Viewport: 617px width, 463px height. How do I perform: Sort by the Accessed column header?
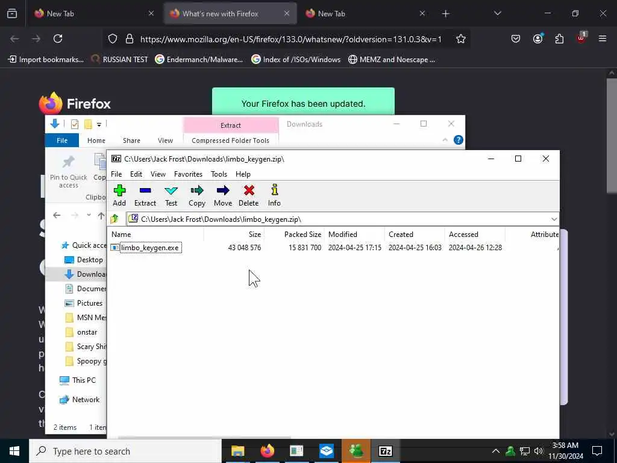[x=475, y=235]
